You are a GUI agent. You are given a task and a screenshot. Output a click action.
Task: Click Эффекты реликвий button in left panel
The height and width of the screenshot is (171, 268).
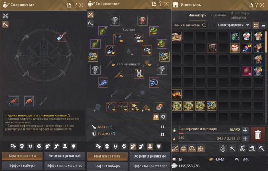coord(65,156)
